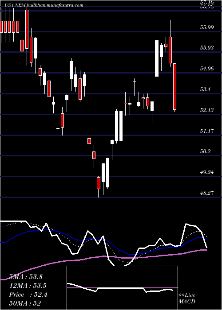Click the '50MA : 52' reading

point(25,303)
